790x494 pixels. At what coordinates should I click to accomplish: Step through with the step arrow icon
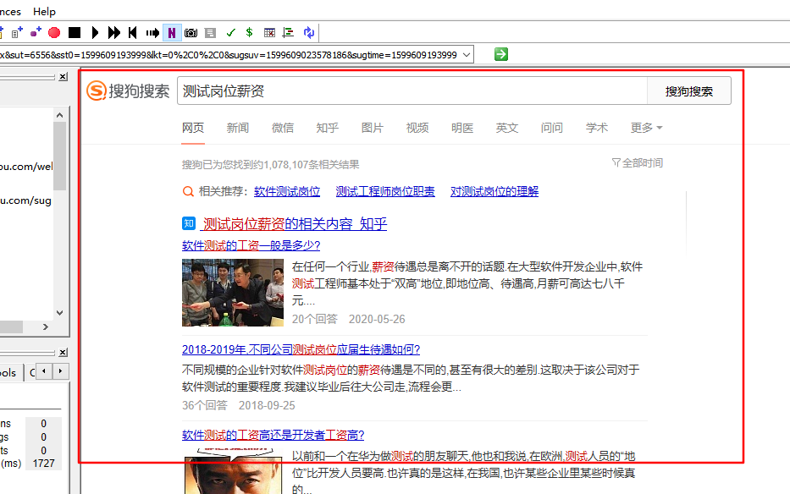click(x=152, y=32)
